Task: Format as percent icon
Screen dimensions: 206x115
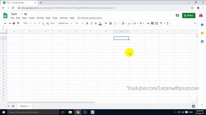Action: pos(39,23)
